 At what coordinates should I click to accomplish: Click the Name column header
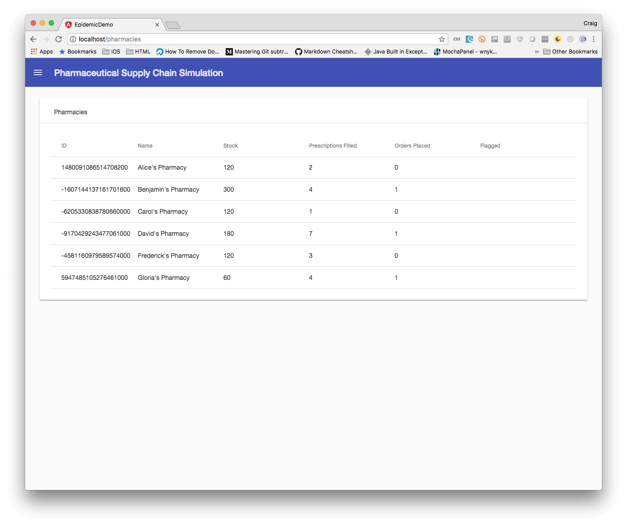145,146
